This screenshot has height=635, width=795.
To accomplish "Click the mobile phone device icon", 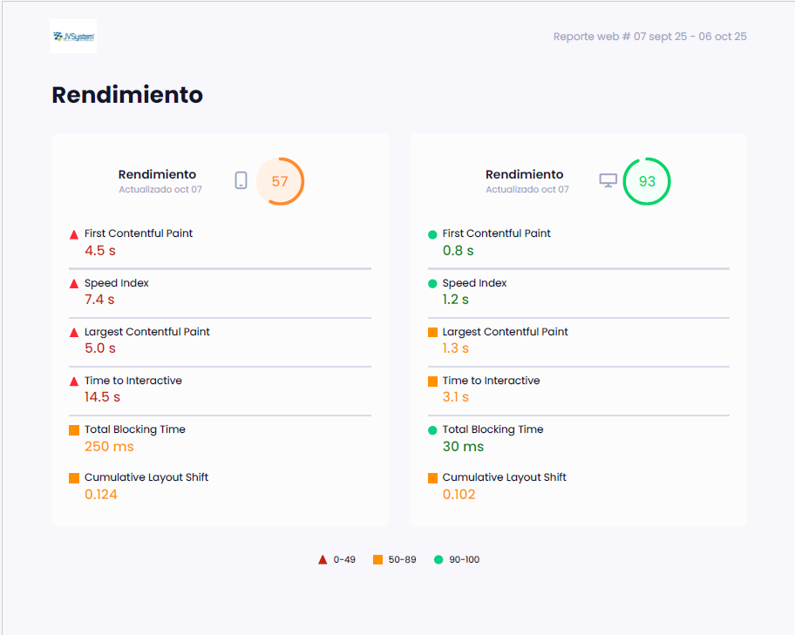I will 241,180.
